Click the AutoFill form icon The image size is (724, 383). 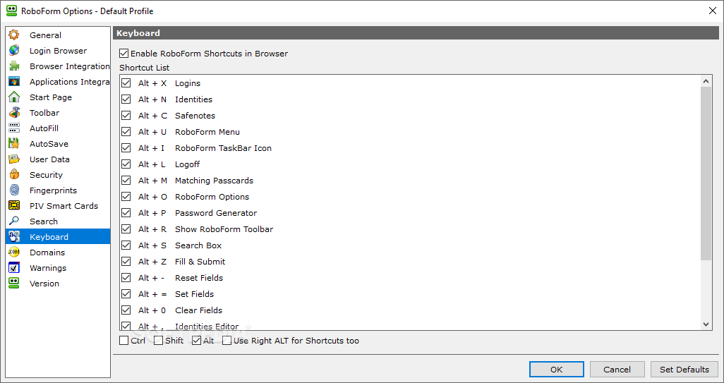[14, 128]
